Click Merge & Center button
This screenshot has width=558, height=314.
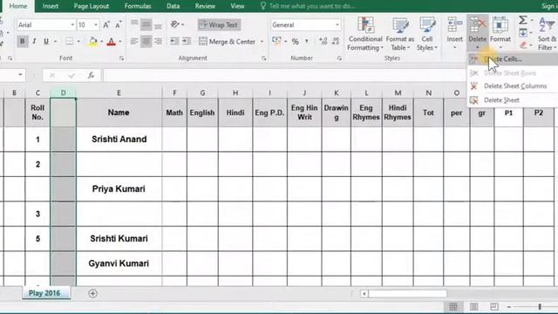(227, 41)
